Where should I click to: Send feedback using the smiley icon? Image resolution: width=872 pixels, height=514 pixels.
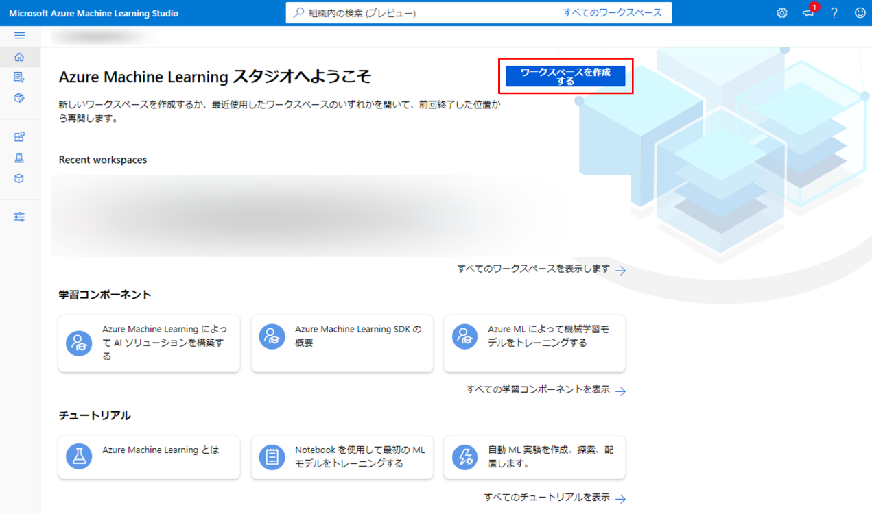(860, 13)
